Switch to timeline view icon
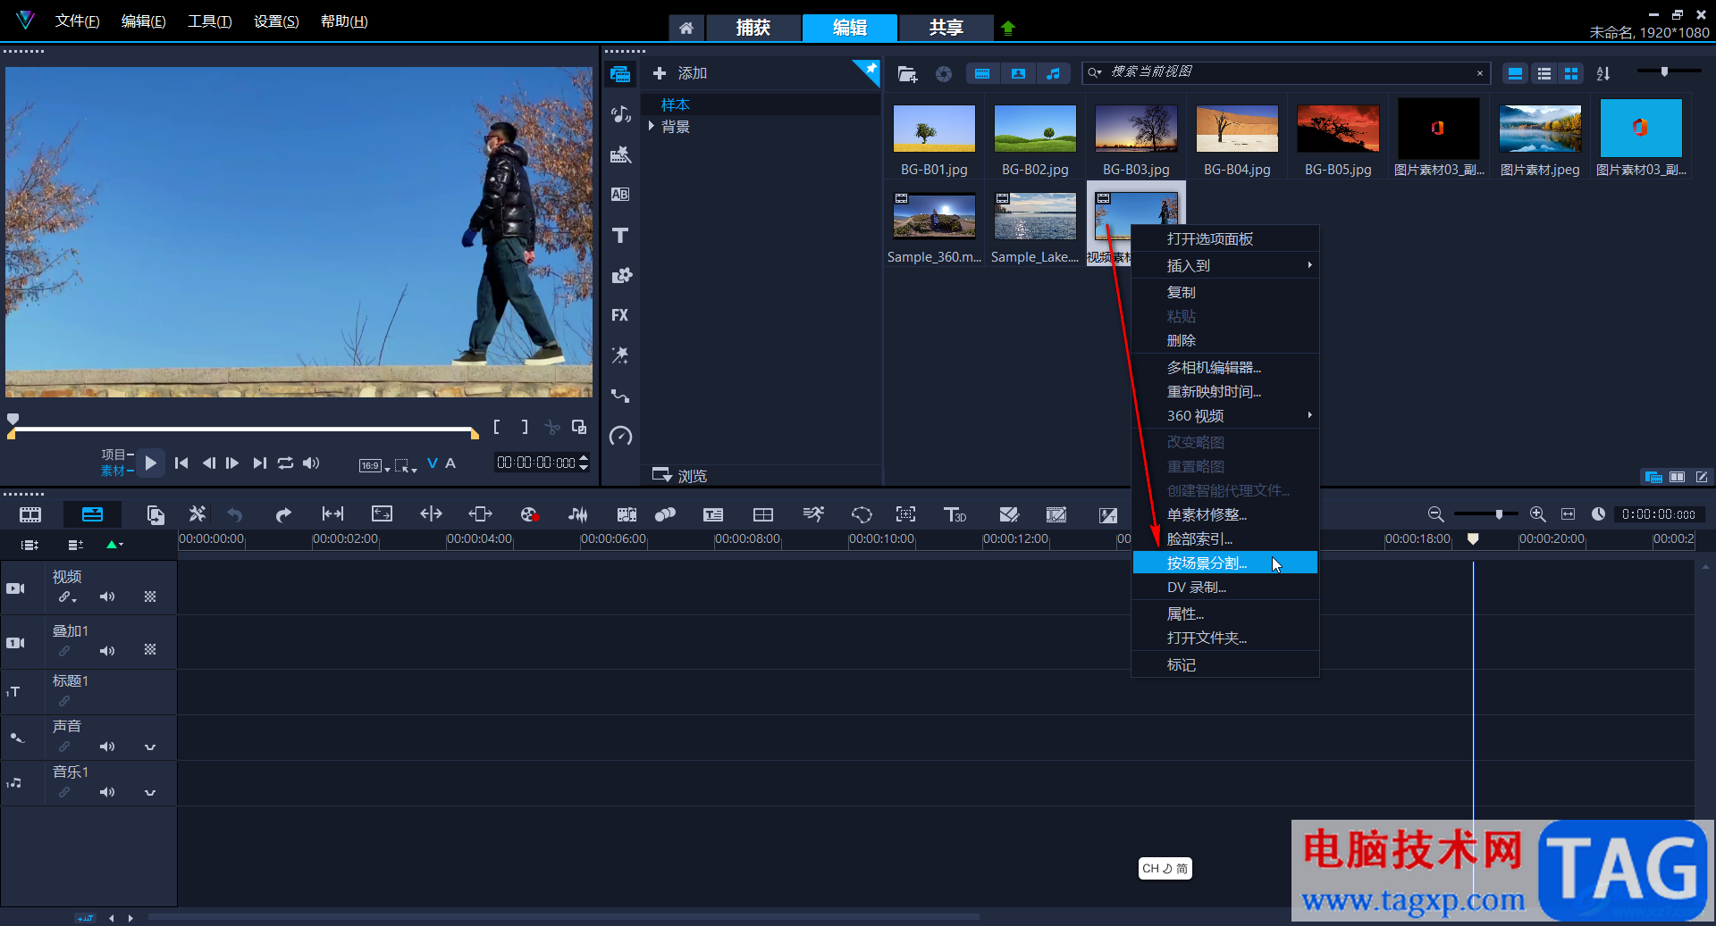This screenshot has width=1716, height=926. pyautogui.click(x=92, y=514)
